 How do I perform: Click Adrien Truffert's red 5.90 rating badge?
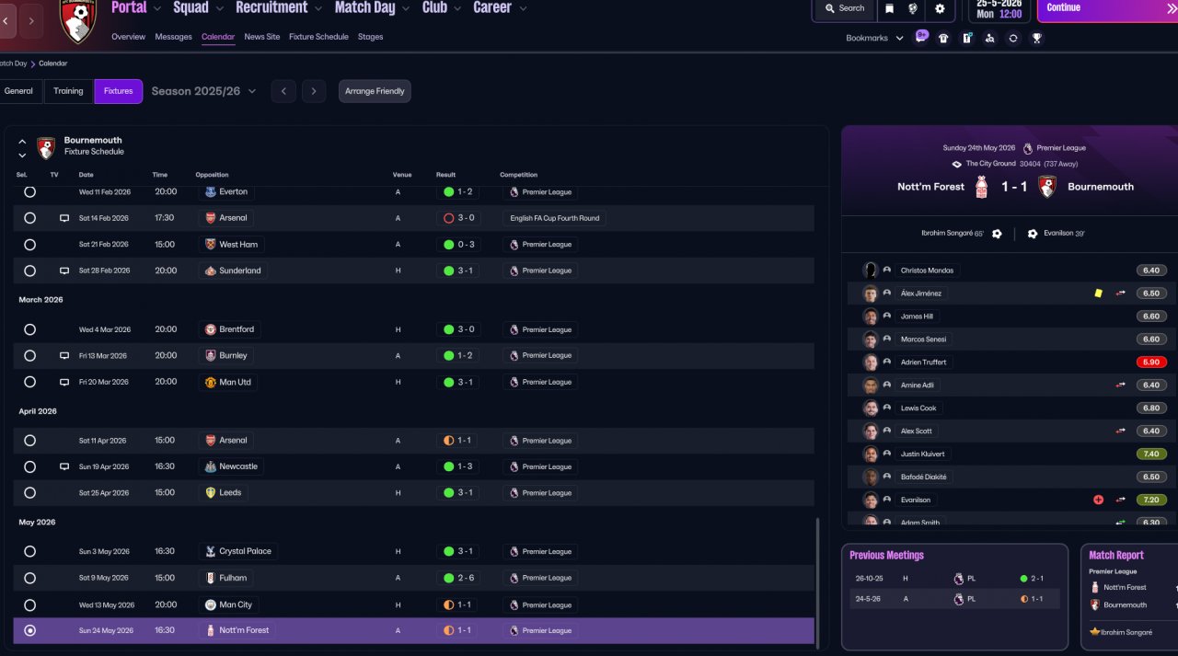click(1152, 363)
